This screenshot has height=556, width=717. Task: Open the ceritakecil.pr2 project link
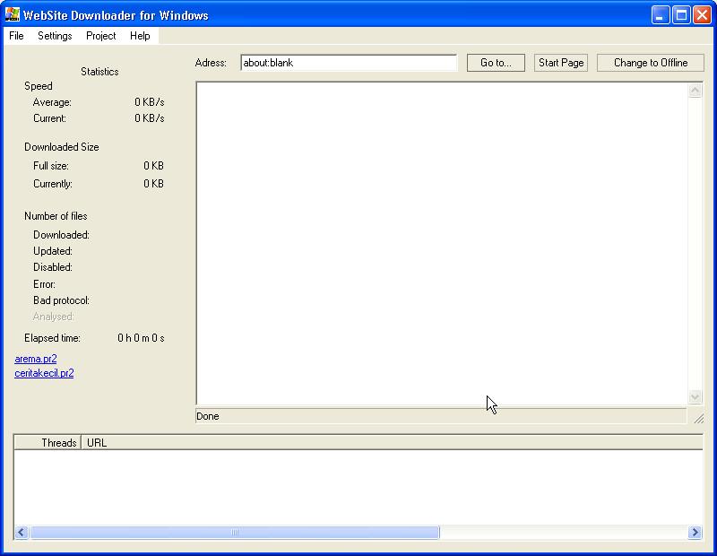point(43,373)
